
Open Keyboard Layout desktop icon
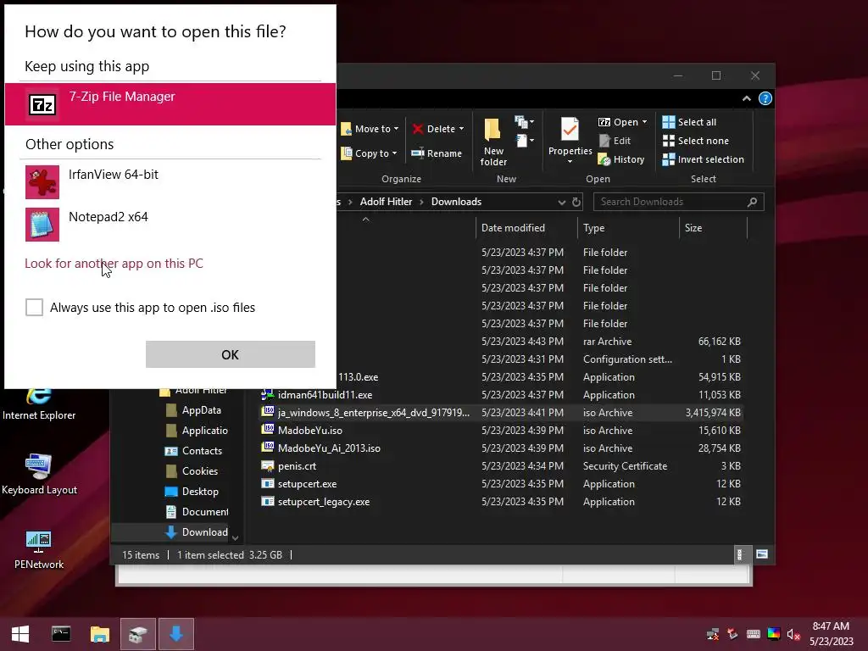coord(39,475)
